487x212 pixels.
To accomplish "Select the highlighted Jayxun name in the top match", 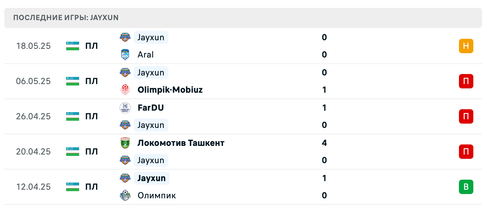I will coord(151,37).
